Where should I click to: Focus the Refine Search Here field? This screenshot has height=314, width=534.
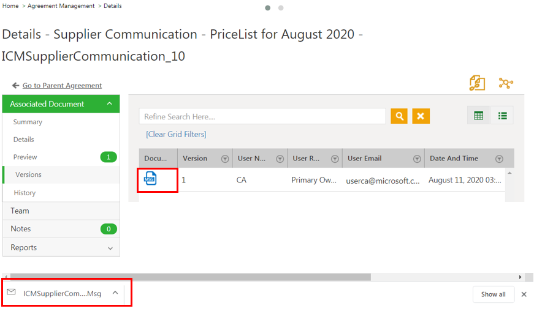pos(262,116)
